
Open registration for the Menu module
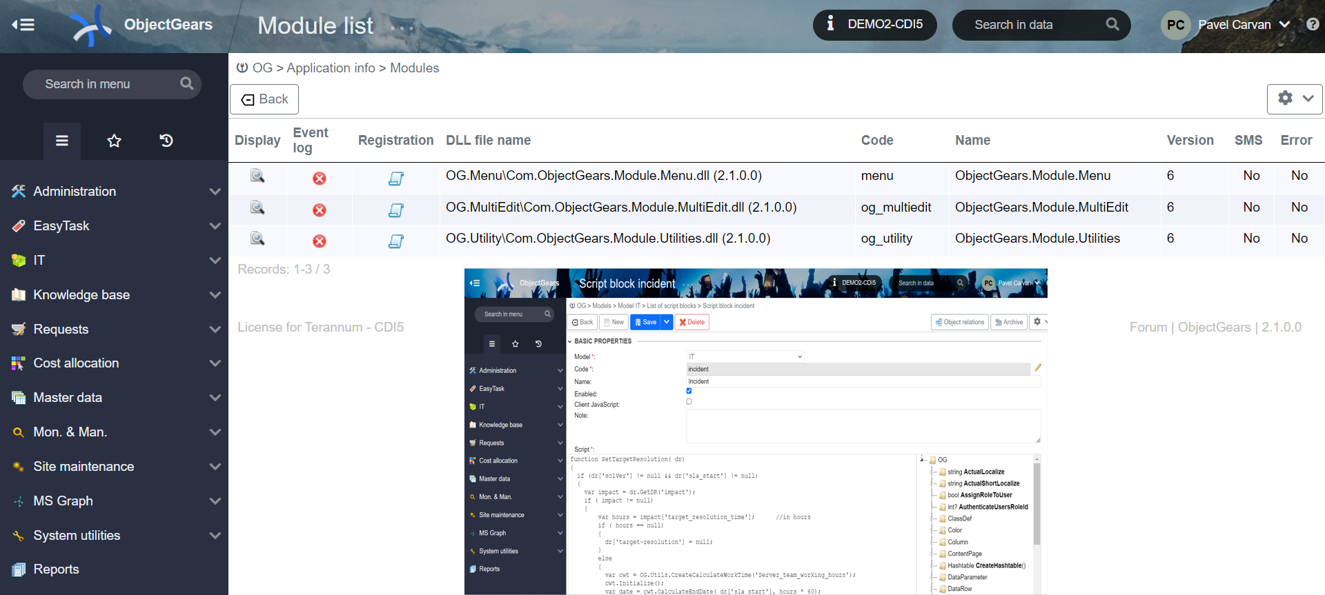(396, 179)
